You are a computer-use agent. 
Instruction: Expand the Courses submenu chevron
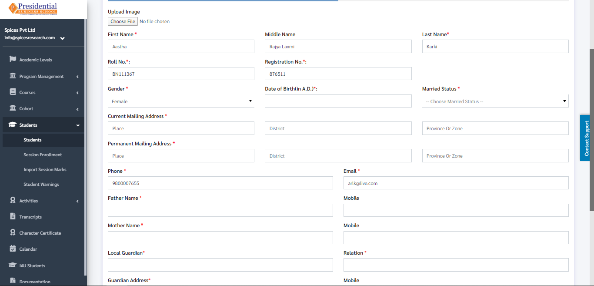[77, 93]
